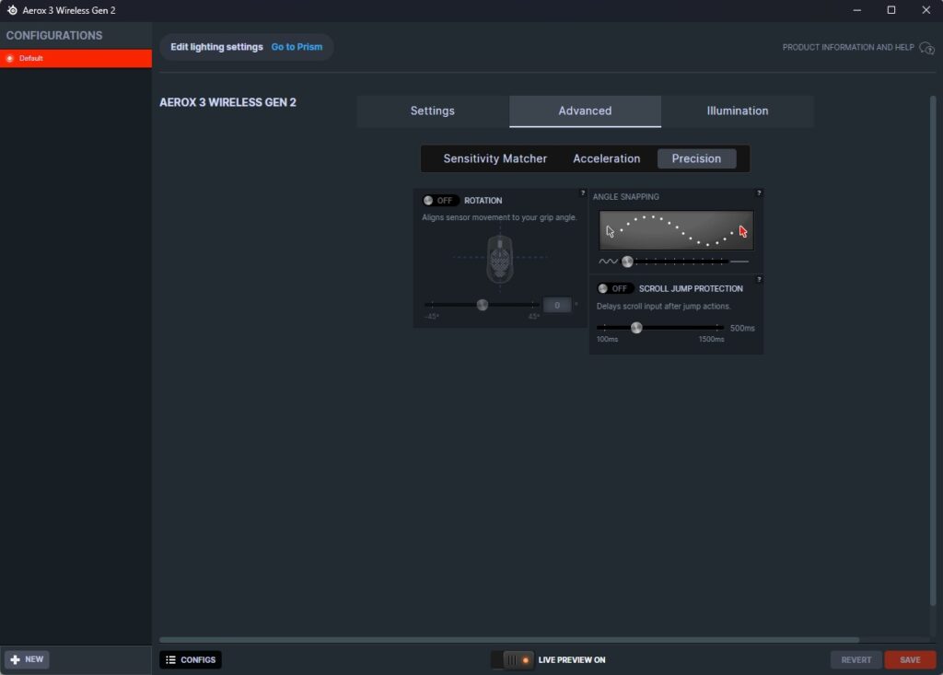Click the white cursor in angle snapping preview

[x=610, y=232]
